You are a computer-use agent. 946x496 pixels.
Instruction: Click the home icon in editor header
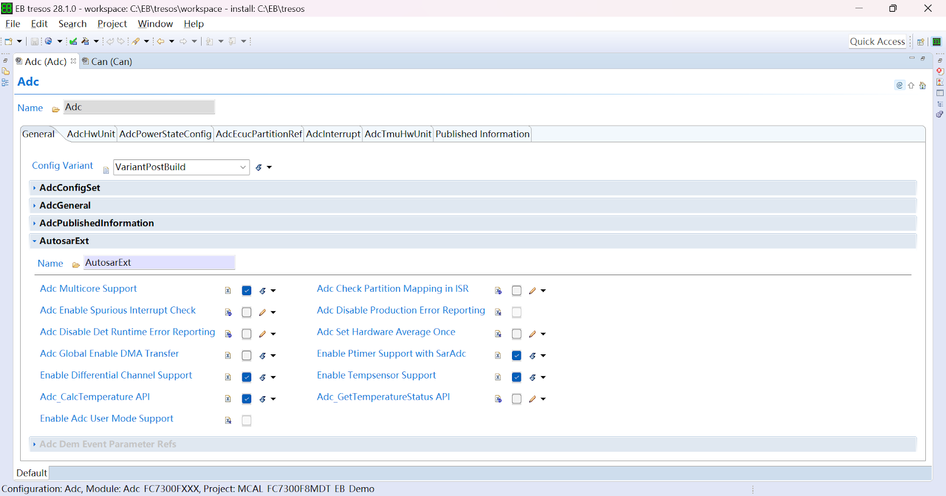(x=922, y=85)
